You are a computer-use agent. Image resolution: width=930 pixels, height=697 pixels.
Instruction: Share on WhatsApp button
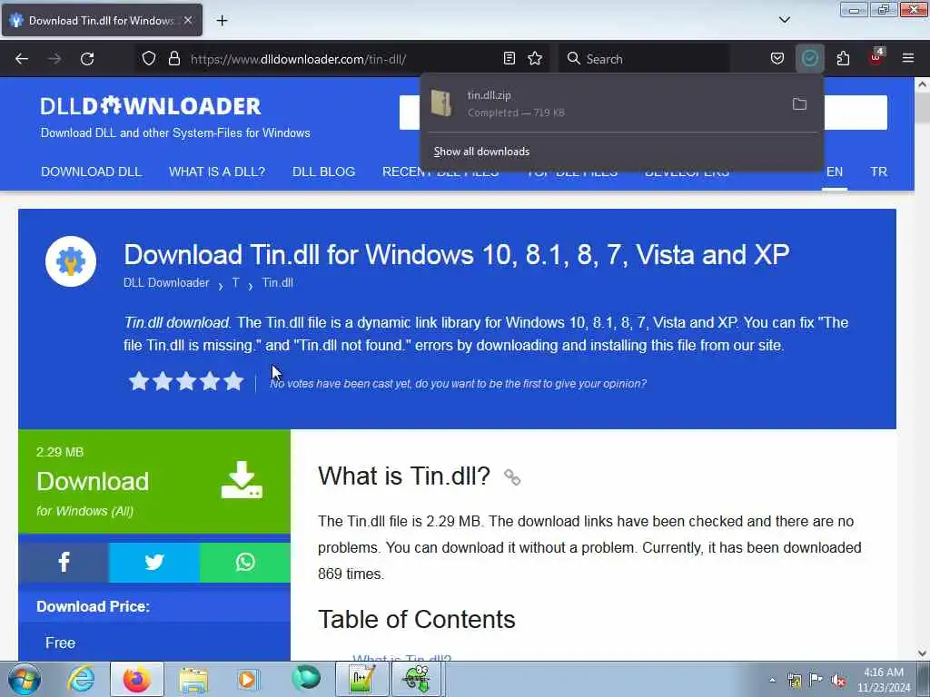pos(245,562)
